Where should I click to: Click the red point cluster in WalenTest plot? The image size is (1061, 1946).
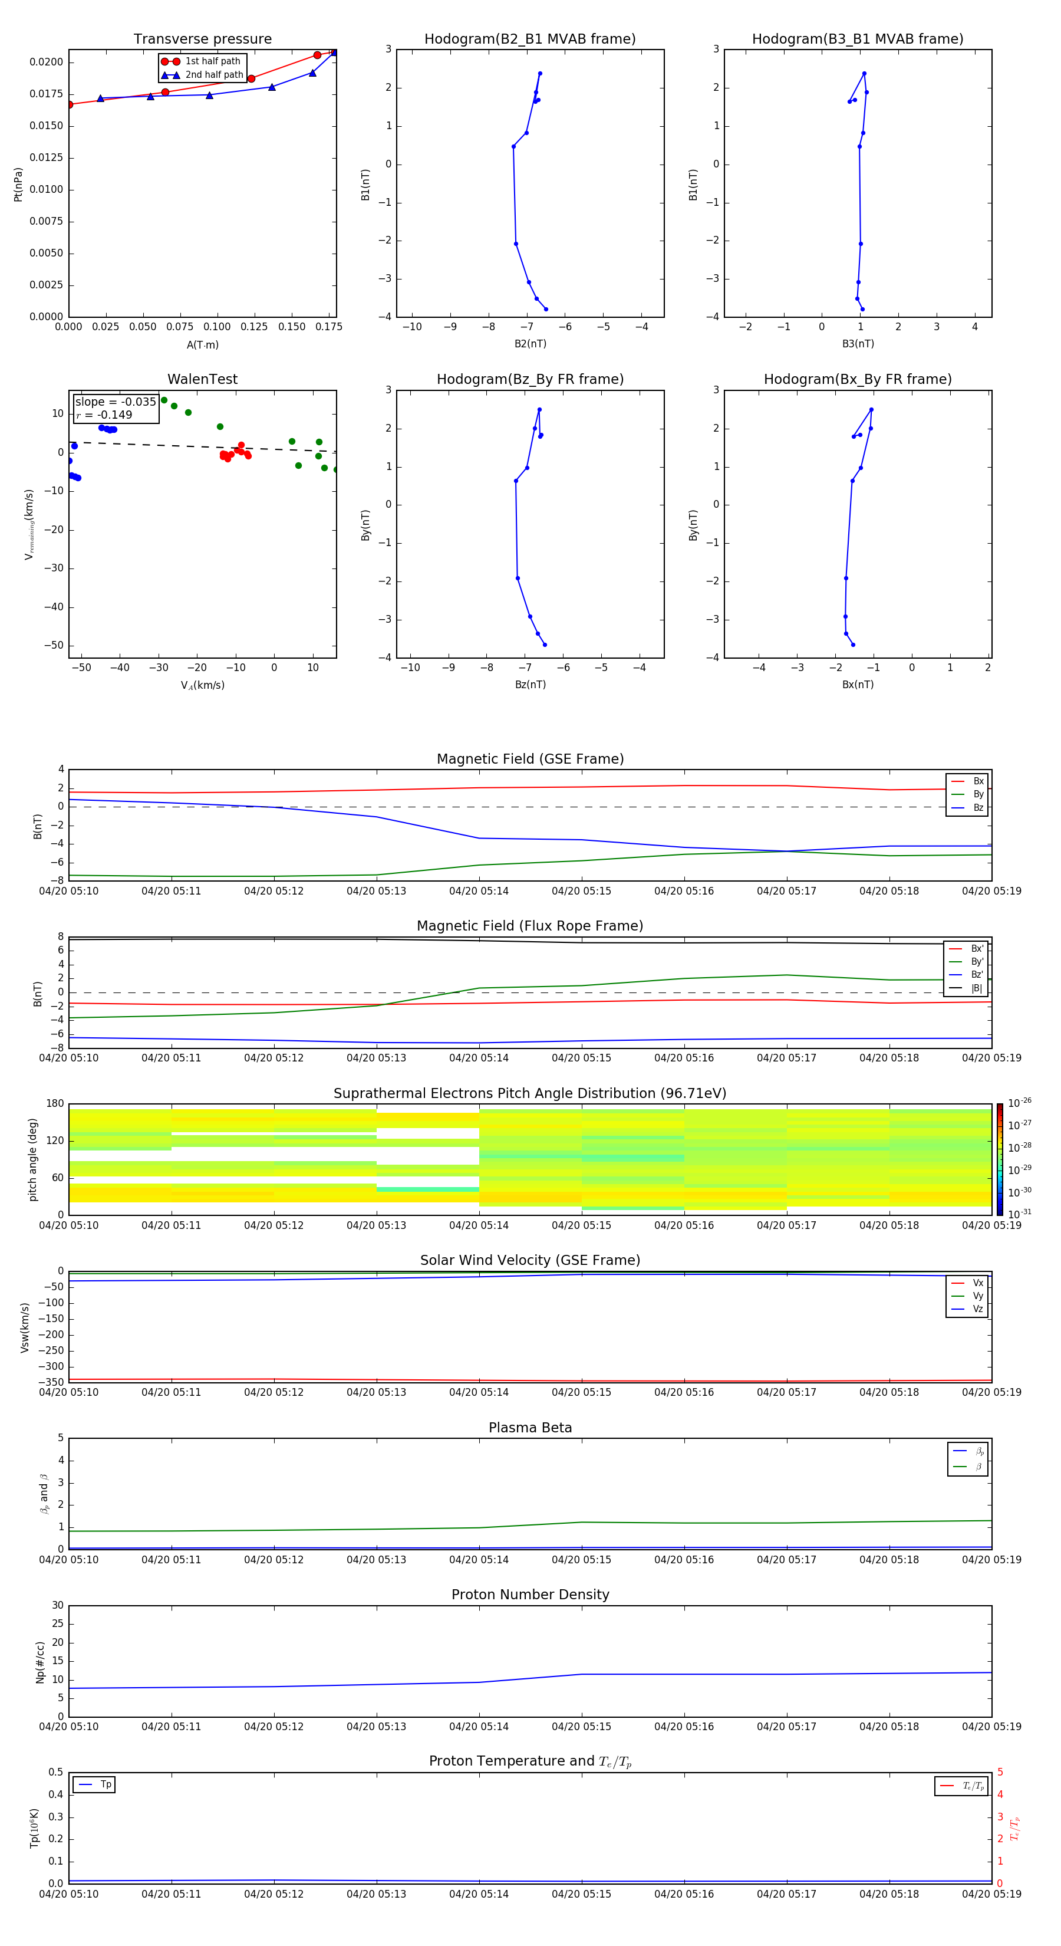tap(236, 452)
